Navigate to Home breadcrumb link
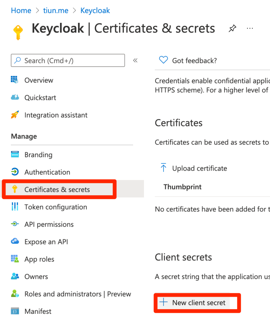This screenshot has height=316, width=270. click(21, 10)
